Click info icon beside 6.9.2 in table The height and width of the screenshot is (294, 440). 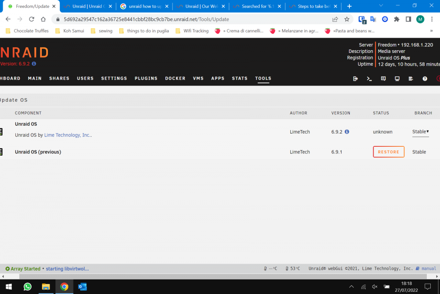tap(347, 131)
